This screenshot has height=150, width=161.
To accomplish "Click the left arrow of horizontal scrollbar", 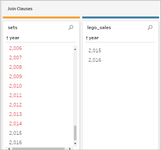I will click(9, 148).
